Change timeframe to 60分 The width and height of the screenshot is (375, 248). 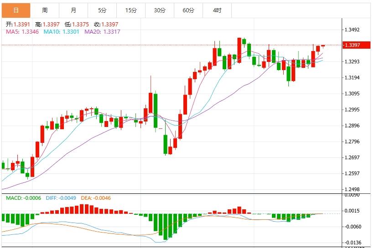click(188, 10)
